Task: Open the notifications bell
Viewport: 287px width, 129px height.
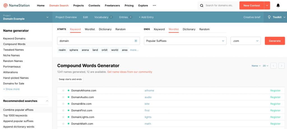Action: (x=278, y=6)
